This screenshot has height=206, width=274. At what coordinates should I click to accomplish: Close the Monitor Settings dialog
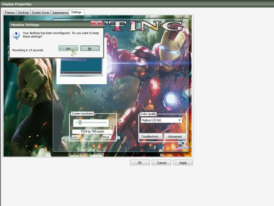click(x=96, y=23)
